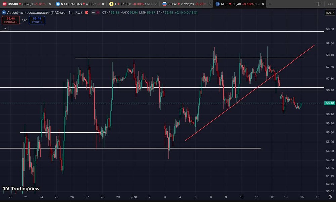
Task: Switch to the IRUS2 tab
Action: click(x=186, y=4)
